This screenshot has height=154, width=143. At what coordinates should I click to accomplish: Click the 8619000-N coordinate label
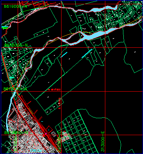tap(16, 7)
